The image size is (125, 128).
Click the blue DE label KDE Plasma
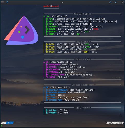tap(47, 87)
